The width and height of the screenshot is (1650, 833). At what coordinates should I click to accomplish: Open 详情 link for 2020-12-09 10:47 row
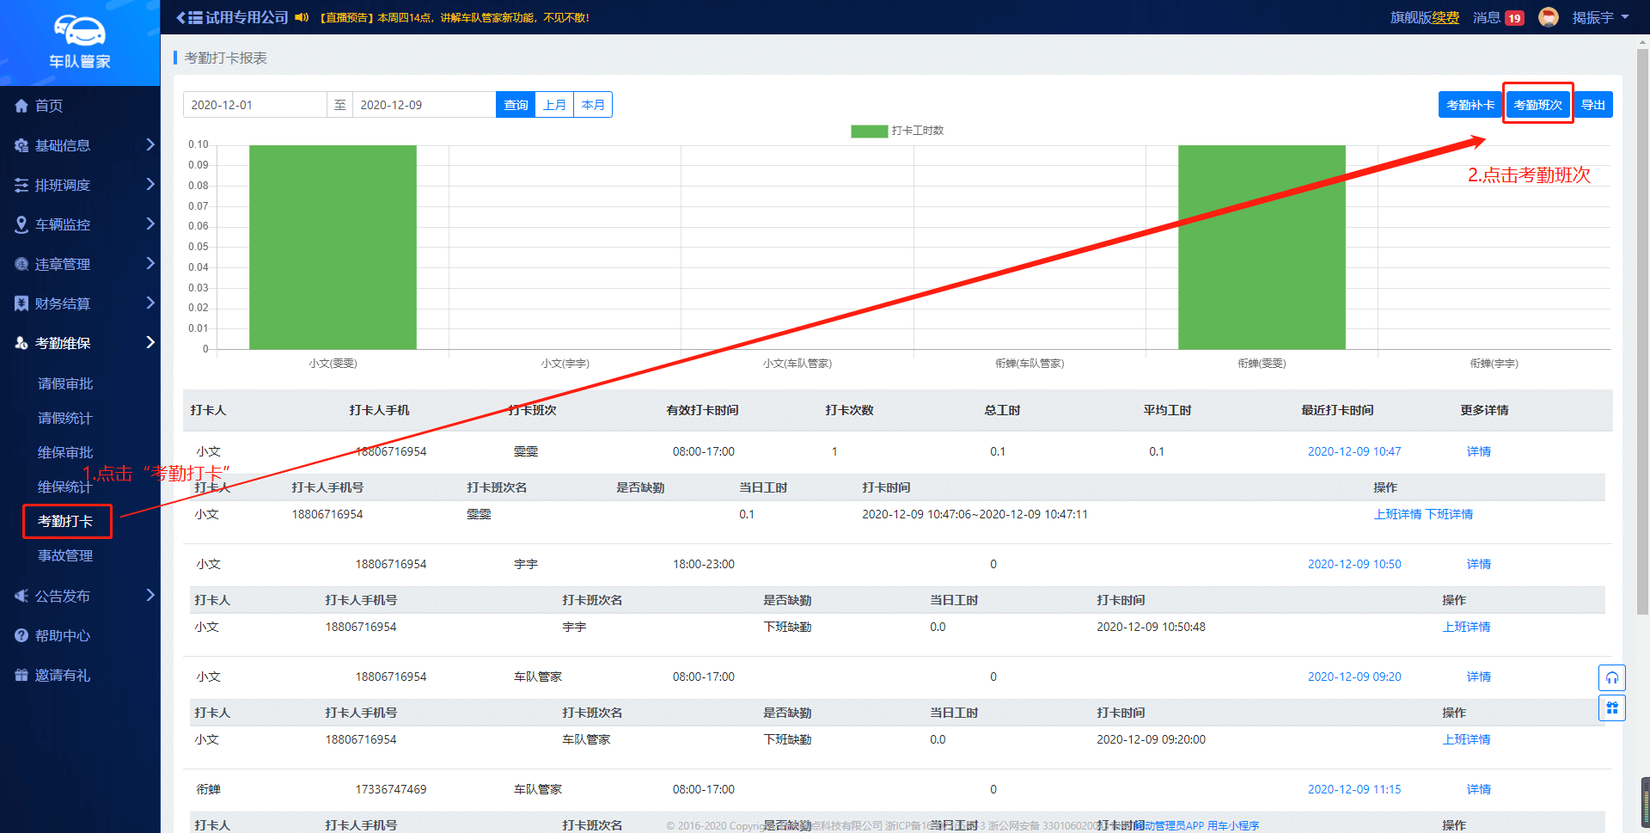pyautogui.click(x=1478, y=451)
